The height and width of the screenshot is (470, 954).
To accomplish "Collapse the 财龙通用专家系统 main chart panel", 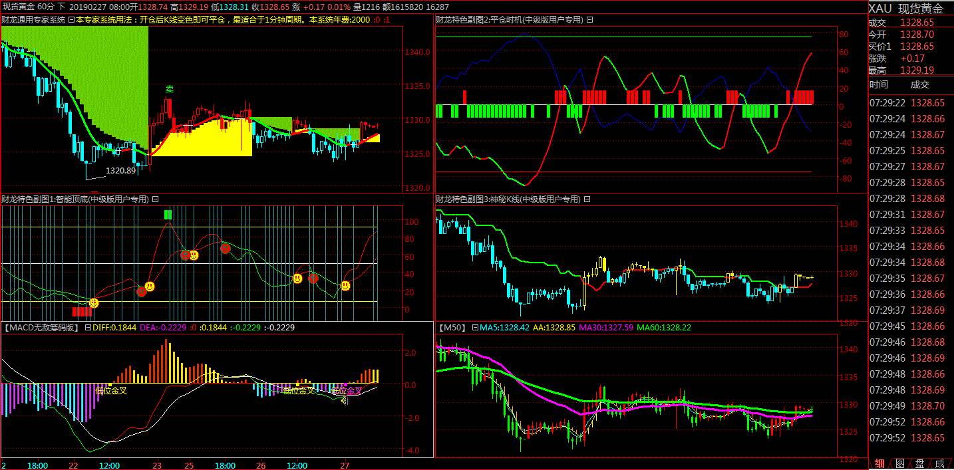I will point(71,20).
